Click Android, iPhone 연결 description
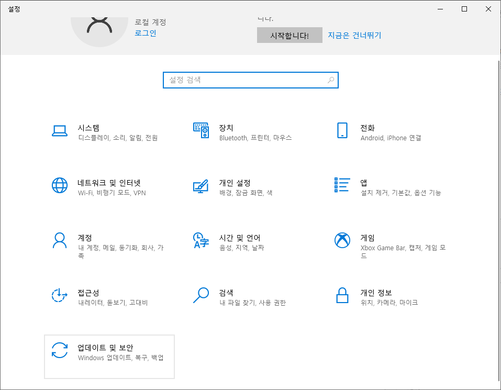Image resolution: width=501 pixels, height=390 pixels. [x=391, y=138]
